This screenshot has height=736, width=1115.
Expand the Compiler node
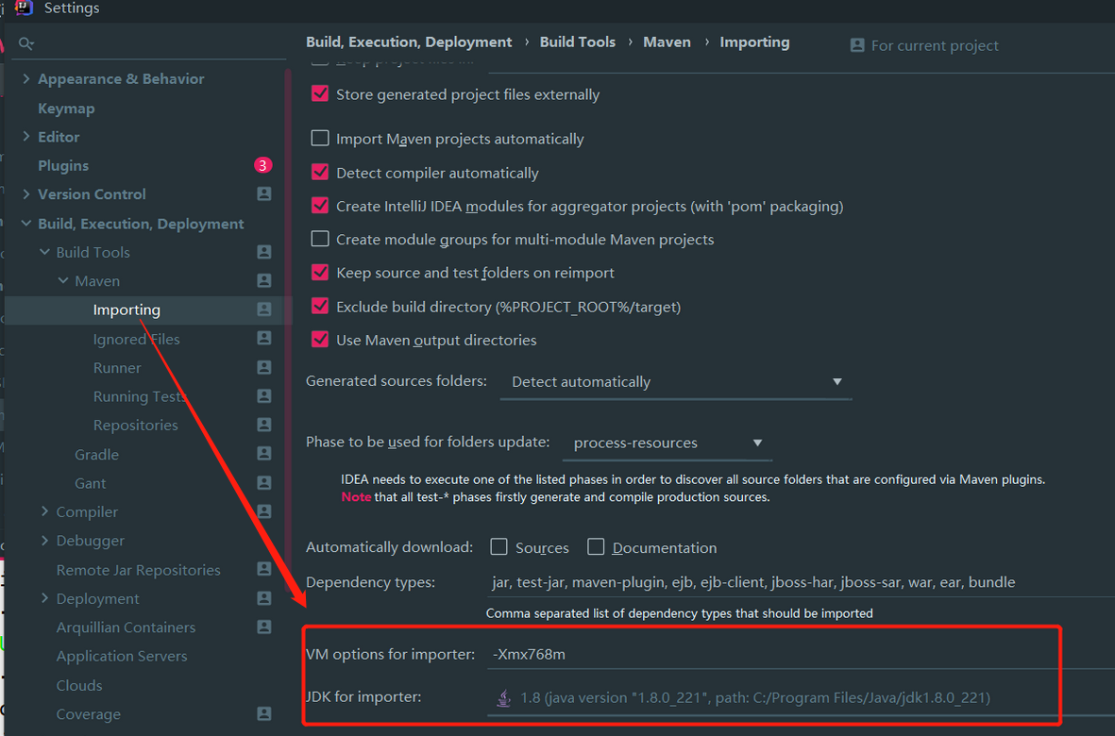[x=44, y=510]
